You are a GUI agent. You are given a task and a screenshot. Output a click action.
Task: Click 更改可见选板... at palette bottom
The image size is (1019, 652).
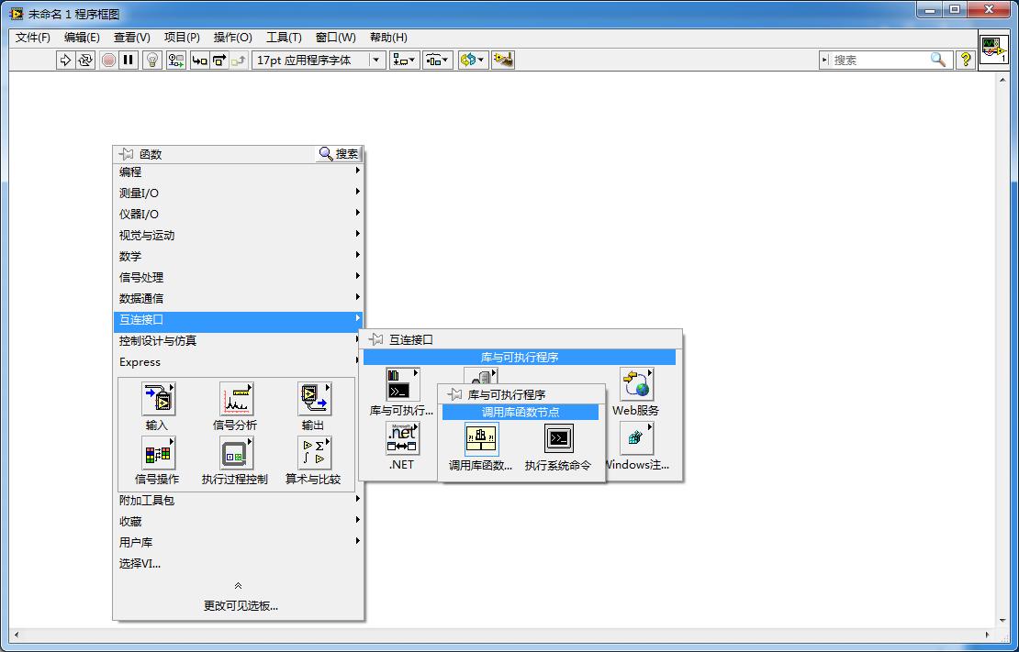[x=241, y=605]
